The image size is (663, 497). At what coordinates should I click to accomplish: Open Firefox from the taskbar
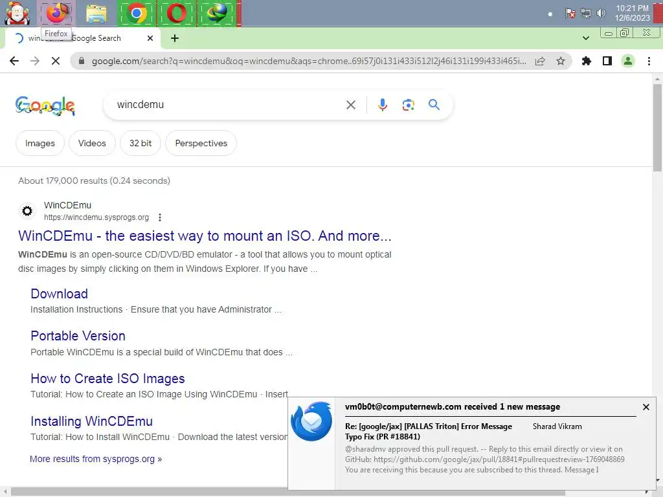pyautogui.click(x=57, y=13)
